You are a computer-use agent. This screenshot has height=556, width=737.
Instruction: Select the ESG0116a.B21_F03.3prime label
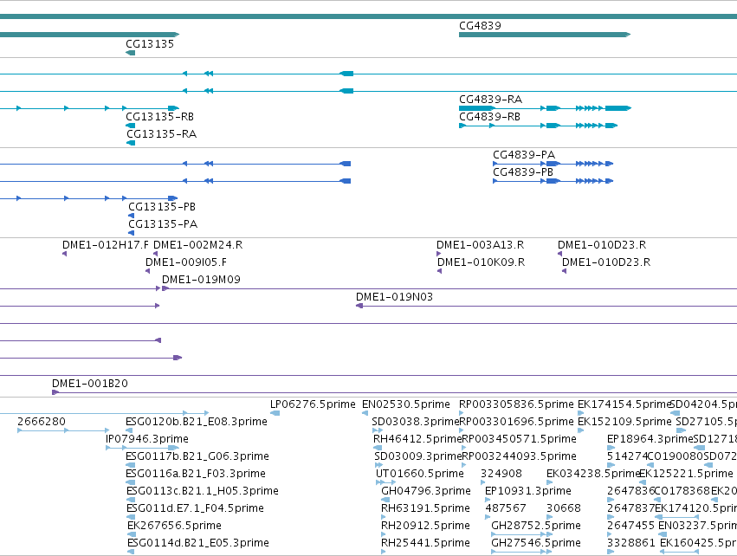(195, 475)
